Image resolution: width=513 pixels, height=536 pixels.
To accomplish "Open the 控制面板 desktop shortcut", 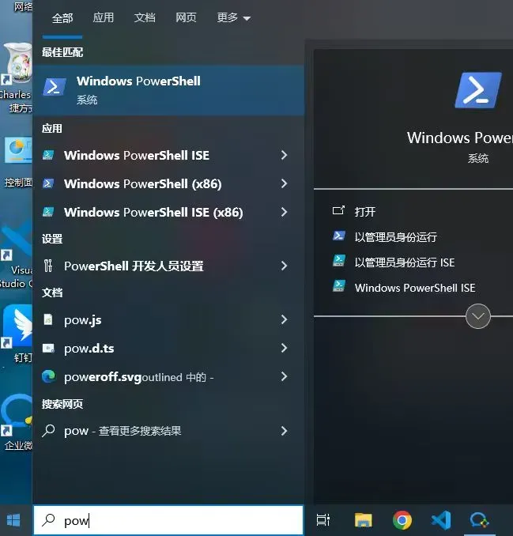I will click(17, 162).
